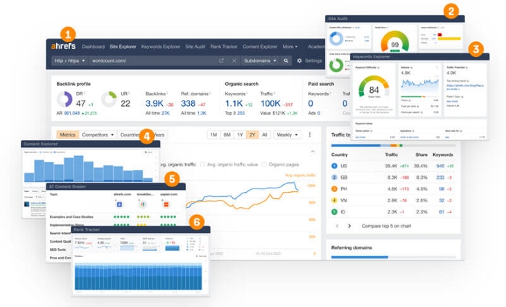Click the Referring domains progress bar
This screenshot has height=307, width=506.
pyautogui.click(x=394, y=257)
